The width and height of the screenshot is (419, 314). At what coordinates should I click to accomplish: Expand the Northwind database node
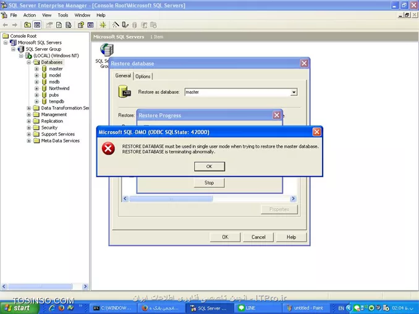(x=36, y=88)
